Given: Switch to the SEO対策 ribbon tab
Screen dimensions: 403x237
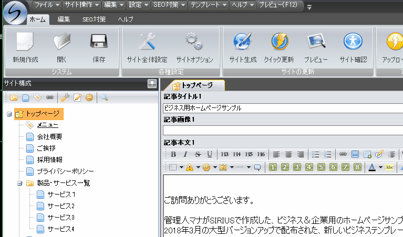Looking at the screenshot, I should point(94,19).
